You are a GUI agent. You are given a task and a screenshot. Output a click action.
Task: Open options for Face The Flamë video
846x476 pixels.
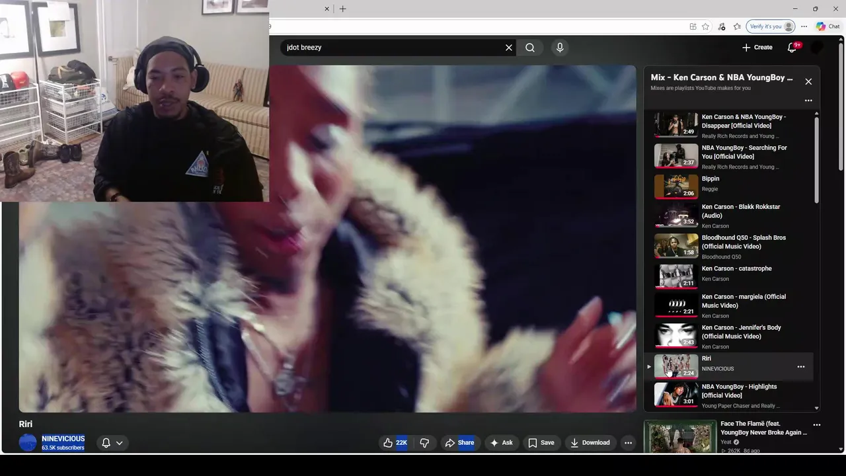(817, 425)
